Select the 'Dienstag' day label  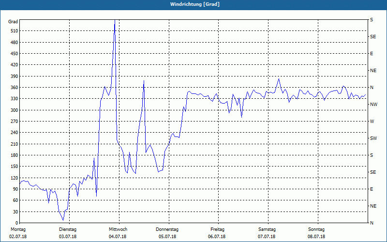68,229
